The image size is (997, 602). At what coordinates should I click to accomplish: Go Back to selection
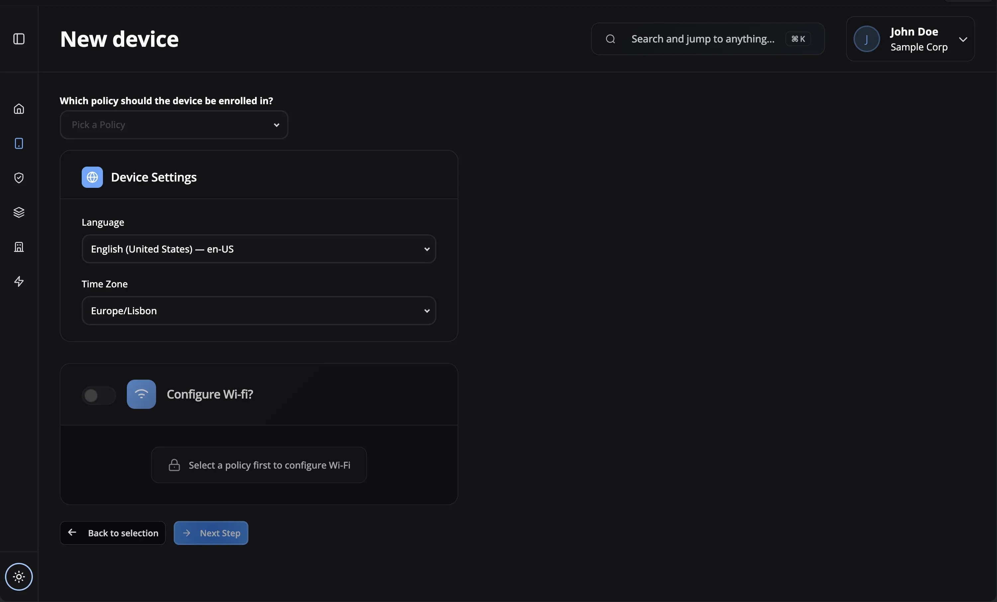113,533
